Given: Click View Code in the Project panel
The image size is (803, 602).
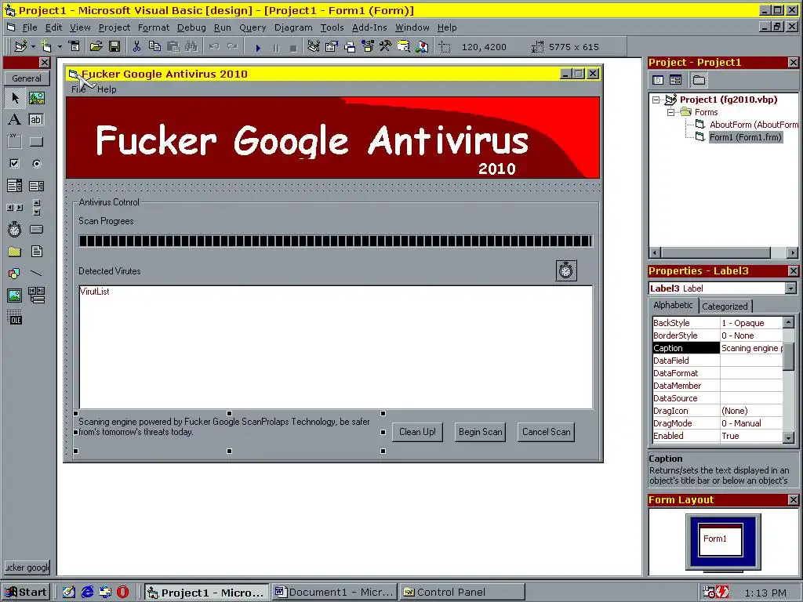Looking at the screenshot, I should pyautogui.click(x=658, y=80).
